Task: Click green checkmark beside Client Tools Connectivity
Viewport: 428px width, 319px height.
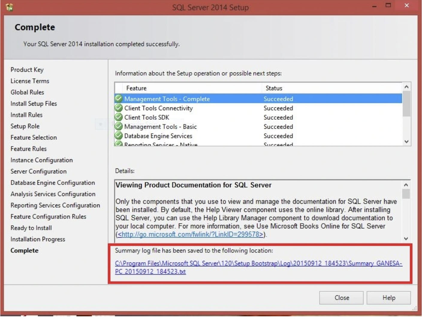Action: (x=119, y=108)
